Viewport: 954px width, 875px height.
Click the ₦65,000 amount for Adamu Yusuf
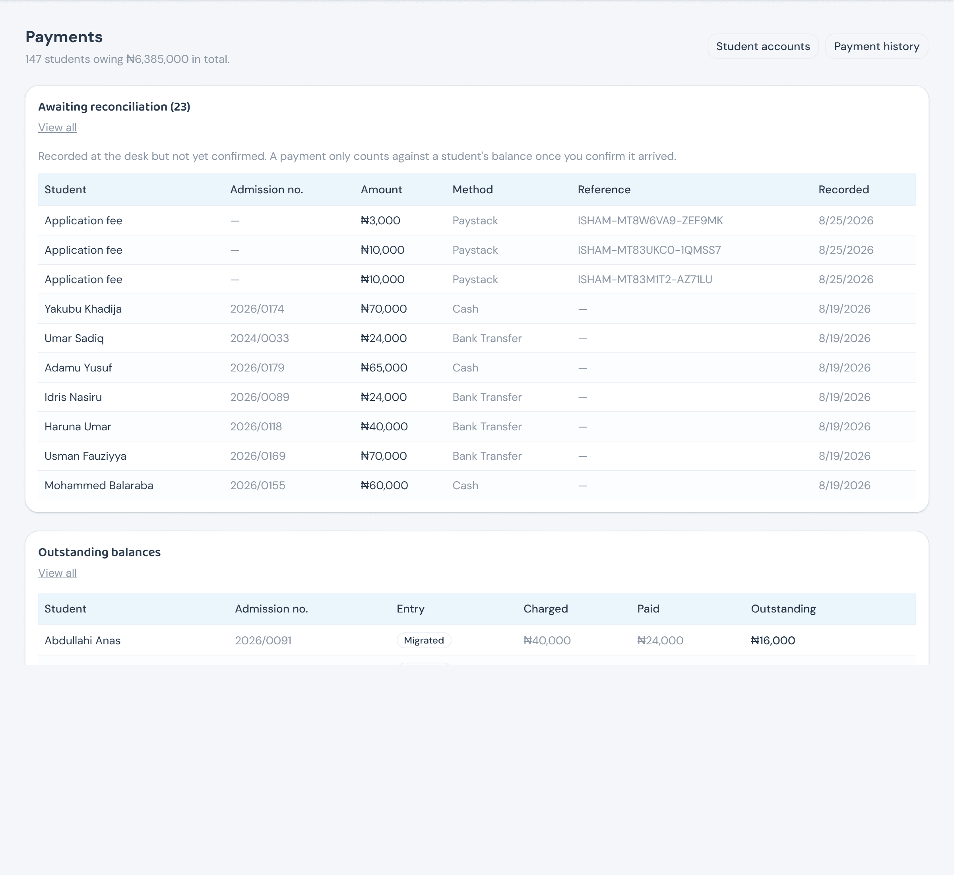[384, 367]
